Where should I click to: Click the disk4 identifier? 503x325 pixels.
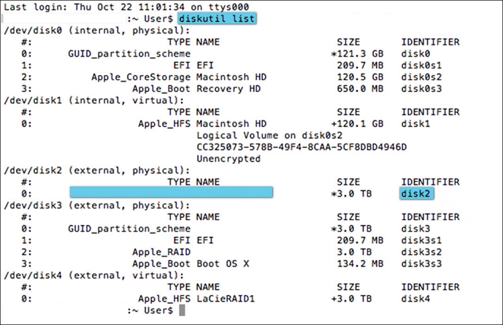pyautogui.click(x=414, y=299)
